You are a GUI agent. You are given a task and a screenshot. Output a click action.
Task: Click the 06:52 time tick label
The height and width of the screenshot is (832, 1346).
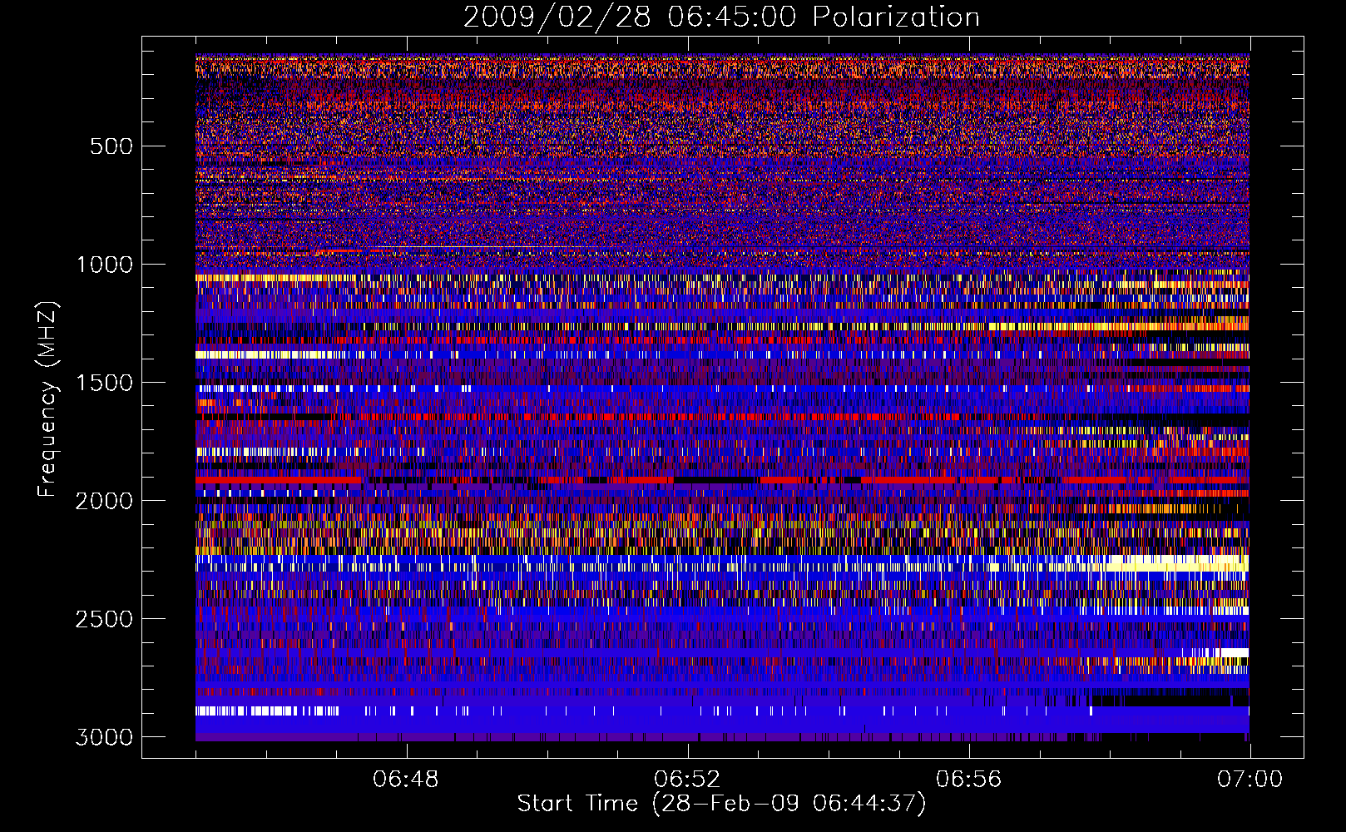(687, 780)
